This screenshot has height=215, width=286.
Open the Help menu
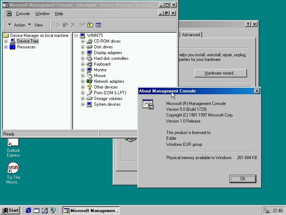(59, 14)
